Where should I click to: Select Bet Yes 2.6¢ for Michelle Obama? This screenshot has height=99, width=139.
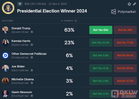101,81
